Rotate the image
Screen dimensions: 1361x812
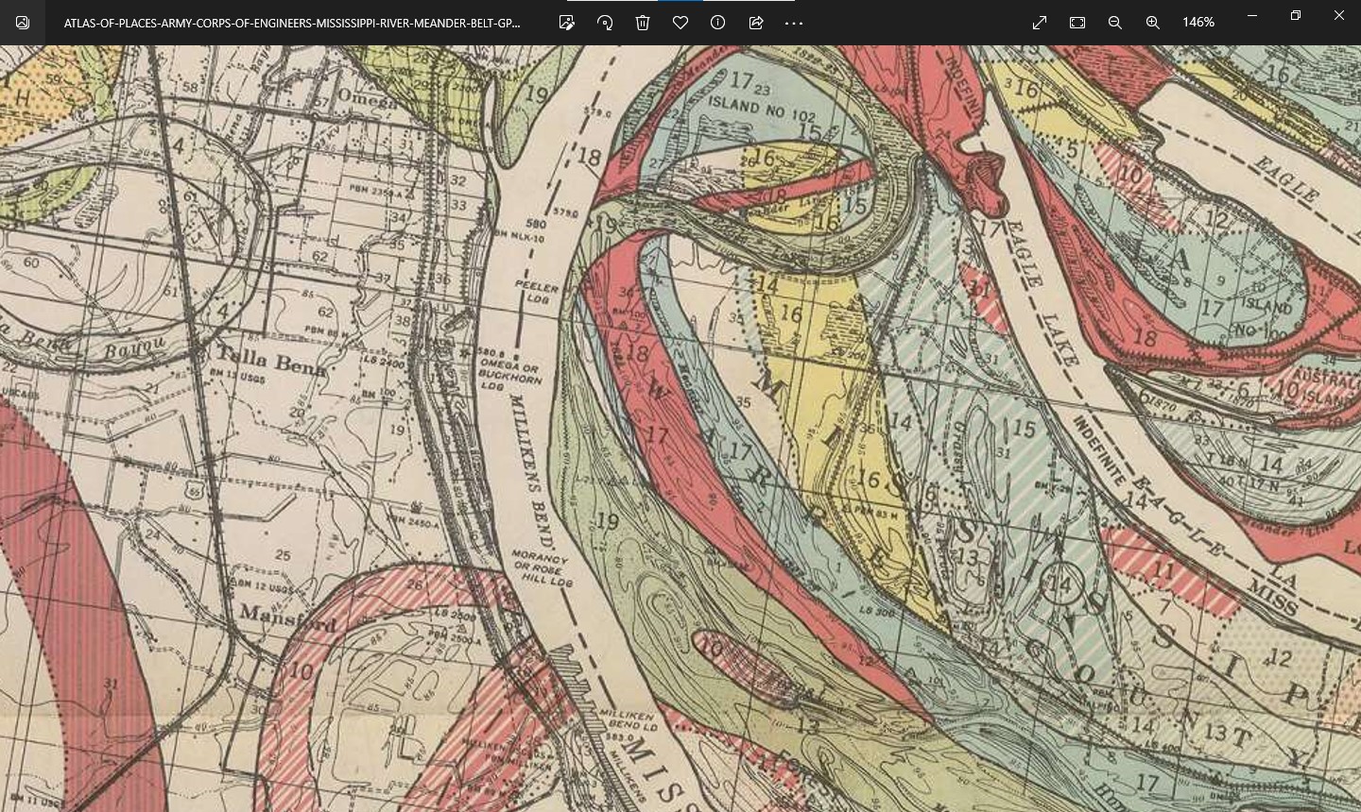[605, 23]
